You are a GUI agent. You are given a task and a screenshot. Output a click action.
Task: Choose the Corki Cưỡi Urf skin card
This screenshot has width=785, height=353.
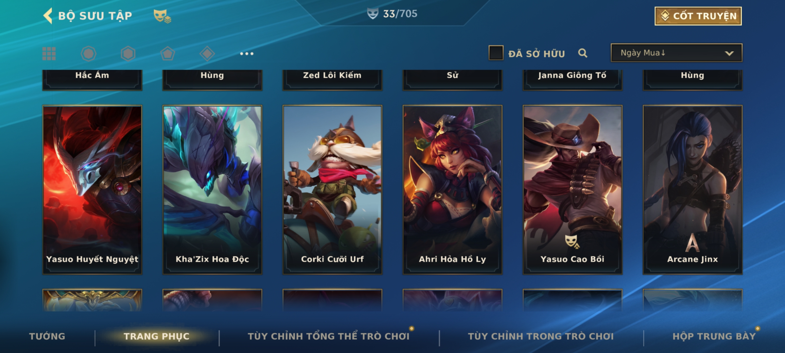[332, 190]
